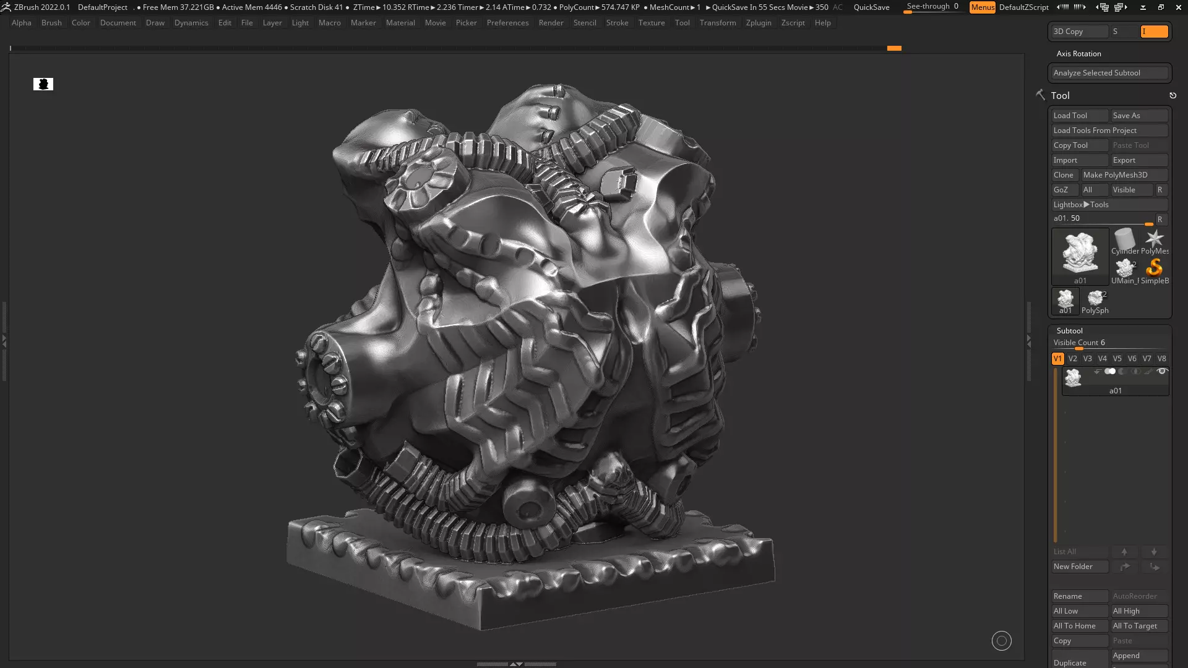Click the DefaultZScript button
Image resolution: width=1188 pixels, height=668 pixels.
[x=1023, y=7]
